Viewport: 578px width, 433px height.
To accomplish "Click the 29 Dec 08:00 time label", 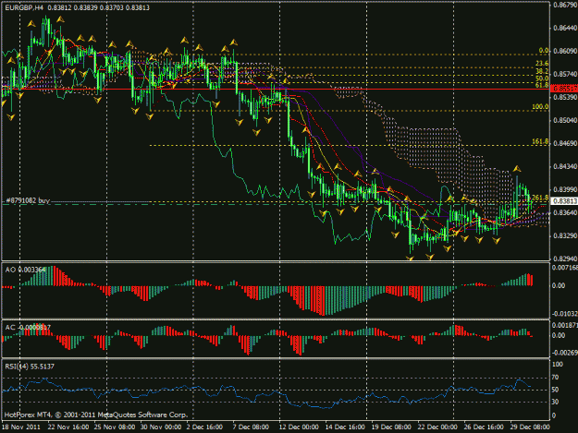I will pos(529,427).
